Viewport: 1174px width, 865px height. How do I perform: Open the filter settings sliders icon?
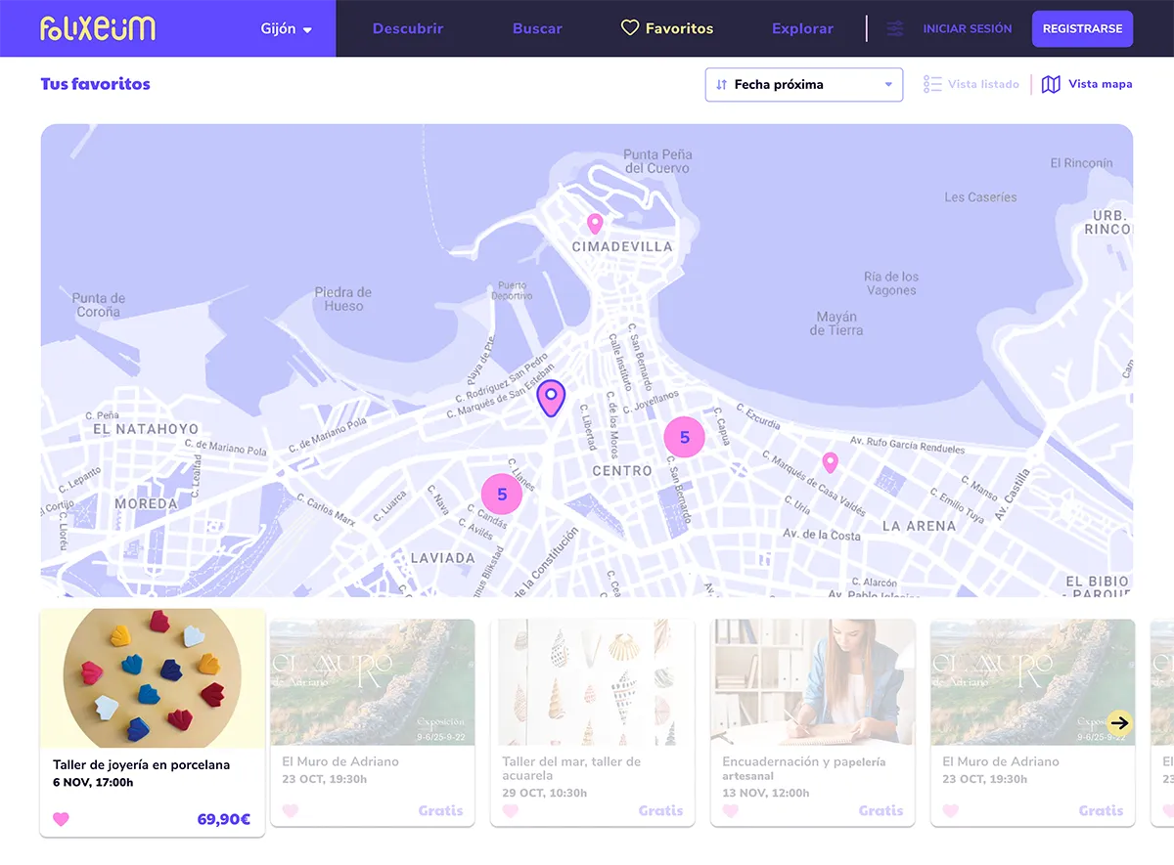894,29
